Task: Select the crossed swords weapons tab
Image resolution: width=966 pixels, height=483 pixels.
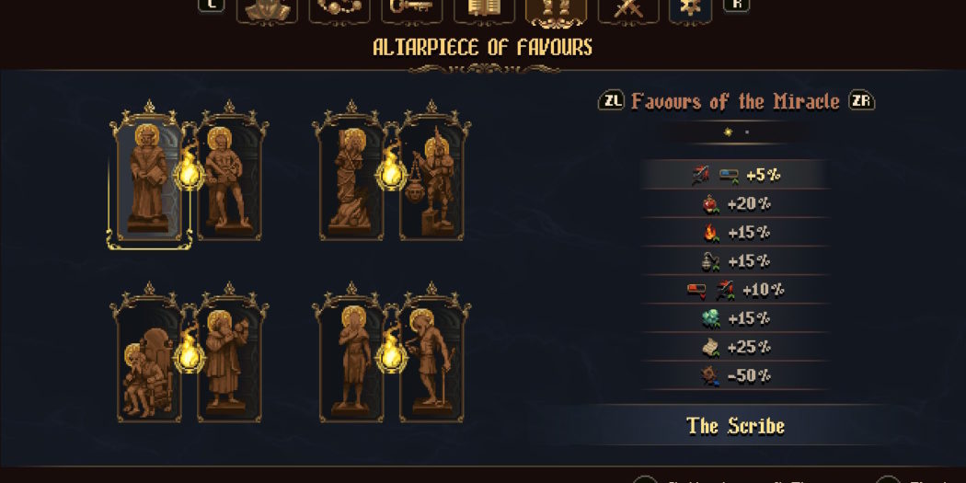Action: click(x=628, y=10)
